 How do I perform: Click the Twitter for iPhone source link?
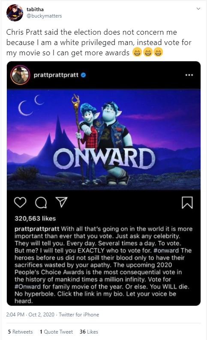coord(79,315)
